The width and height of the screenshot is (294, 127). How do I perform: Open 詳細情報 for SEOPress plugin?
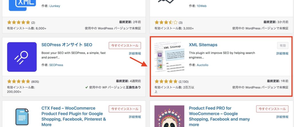point(135,53)
